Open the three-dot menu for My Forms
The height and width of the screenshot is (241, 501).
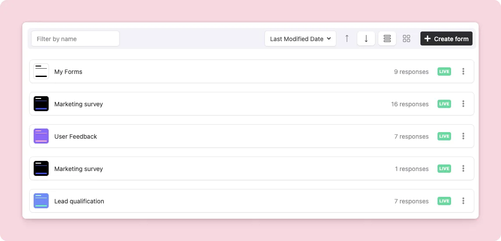click(x=463, y=71)
